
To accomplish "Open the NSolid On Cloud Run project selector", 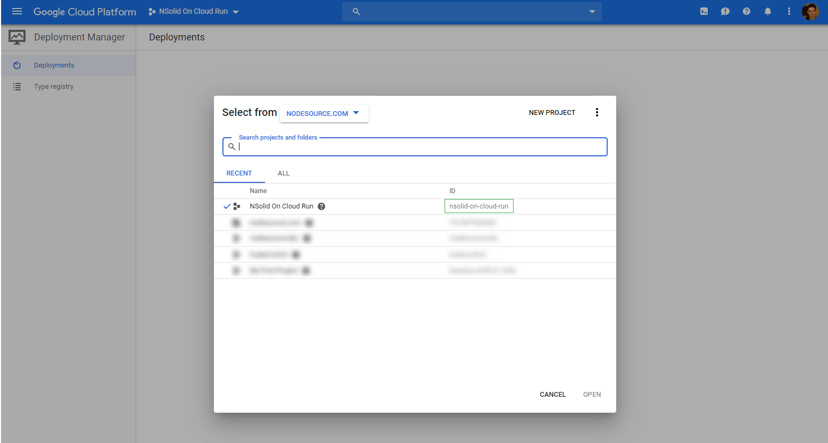I will 194,11.
